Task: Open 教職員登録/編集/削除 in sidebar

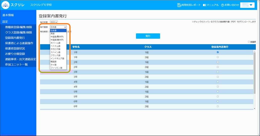Action: 19,27
